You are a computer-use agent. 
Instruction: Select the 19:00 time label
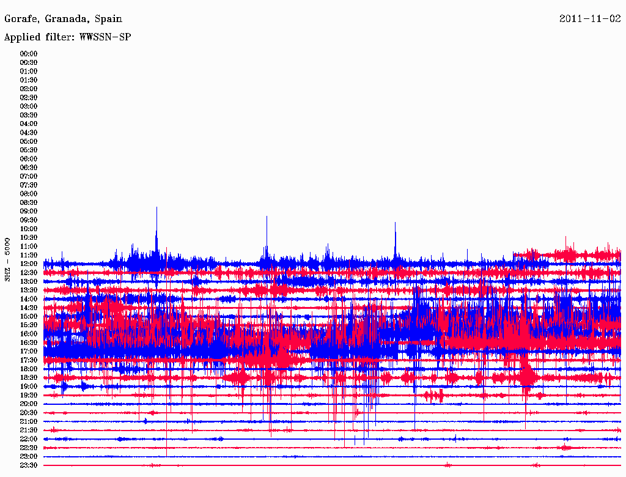[29, 386]
